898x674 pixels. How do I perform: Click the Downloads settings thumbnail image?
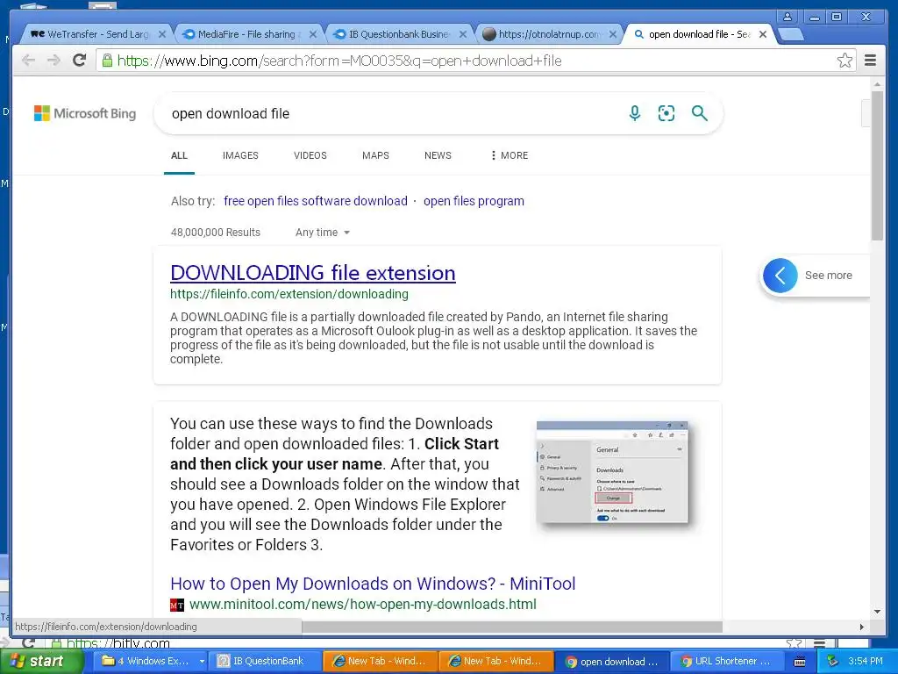click(612, 471)
